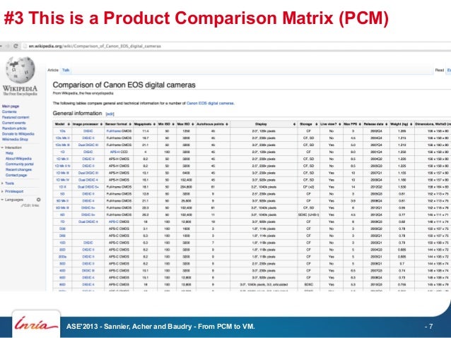Image resolution: width=451 pixels, height=338 pixels.
Task: Open the 1D X model link
Action: pyautogui.click(x=62, y=187)
